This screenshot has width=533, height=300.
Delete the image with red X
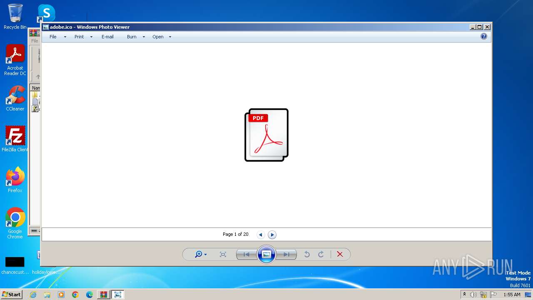pos(340,254)
